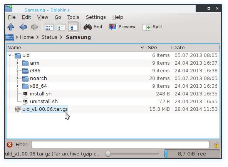The width and height of the screenshot is (228, 167).
Task: Close the Dolphin window
Action: tap(217, 8)
